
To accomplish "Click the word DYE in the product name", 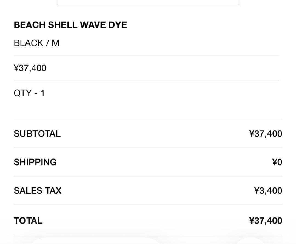I will pos(118,25).
